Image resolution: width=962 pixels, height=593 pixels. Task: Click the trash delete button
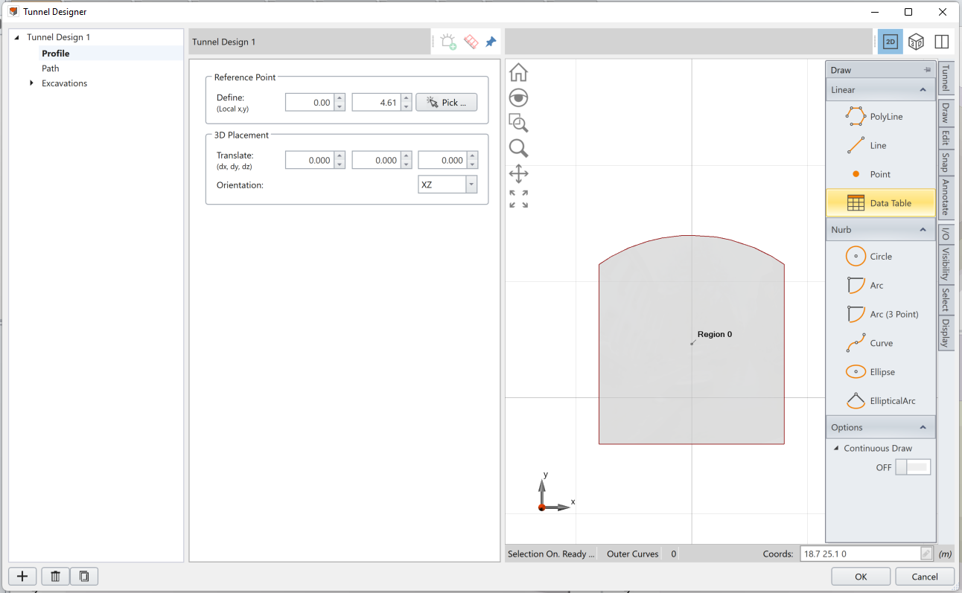coord(55,576)
